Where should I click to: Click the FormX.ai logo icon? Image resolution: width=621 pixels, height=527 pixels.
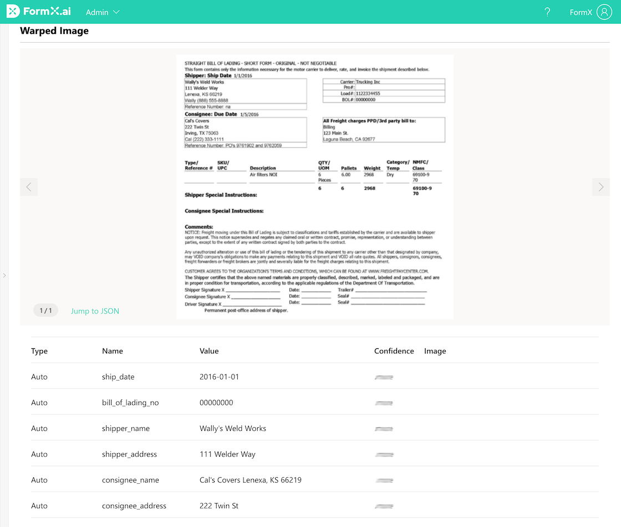click(13, 12)
